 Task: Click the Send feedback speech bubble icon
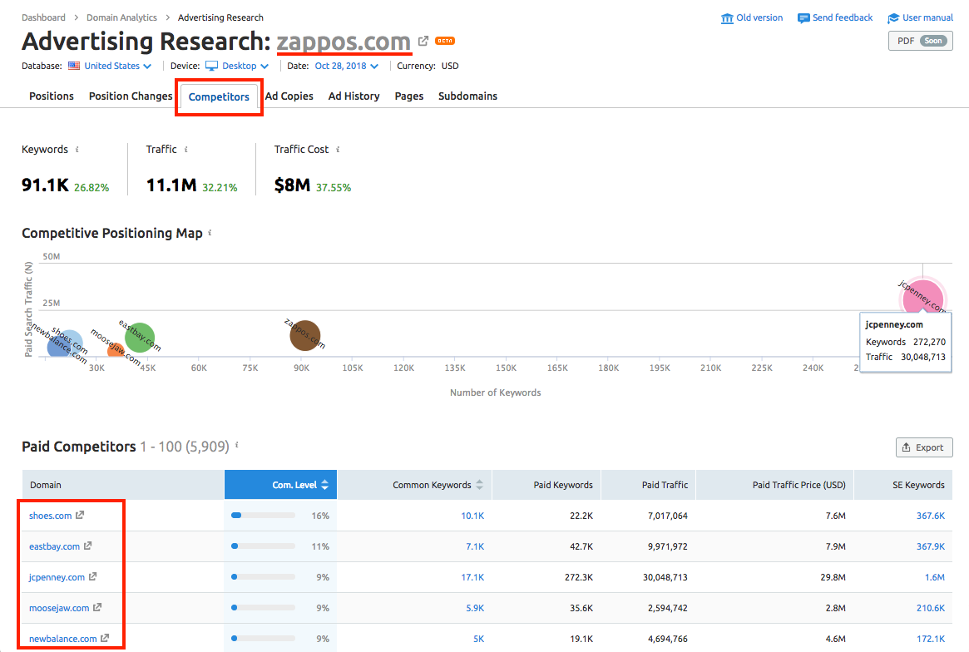(x=803, y=17)
